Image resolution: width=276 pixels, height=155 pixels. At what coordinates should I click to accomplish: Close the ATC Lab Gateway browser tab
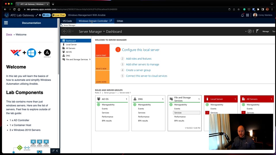47,4
